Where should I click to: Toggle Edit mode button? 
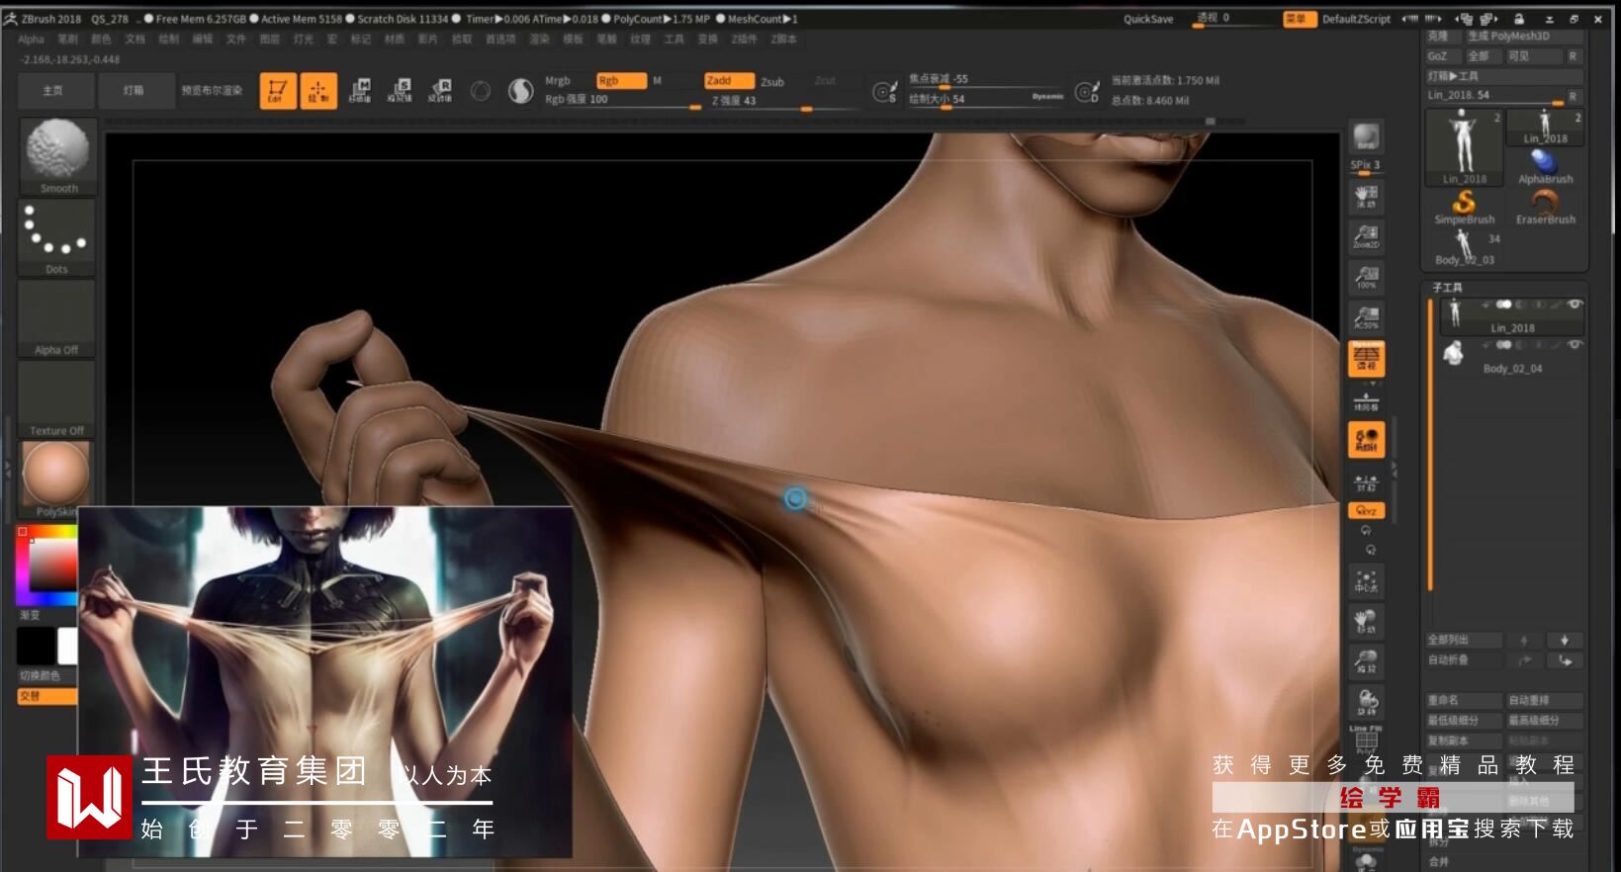[278, 91]
